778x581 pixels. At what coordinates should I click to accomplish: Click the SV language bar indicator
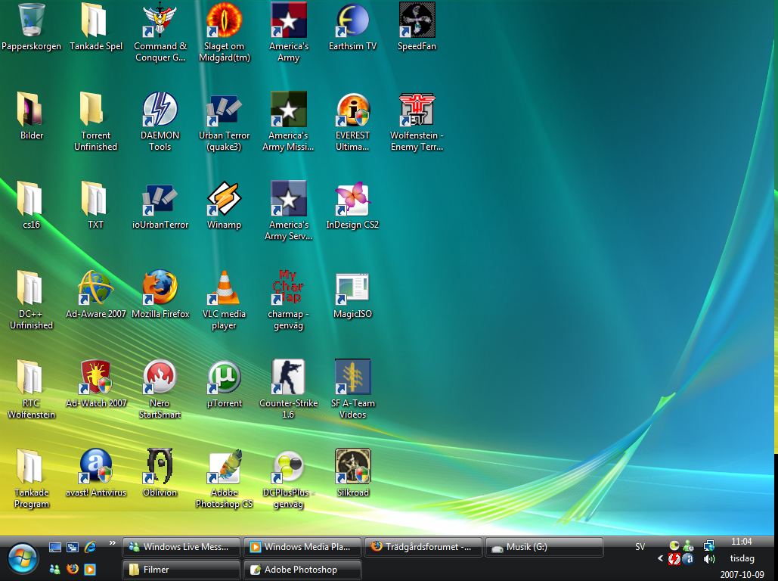(640, 546)
